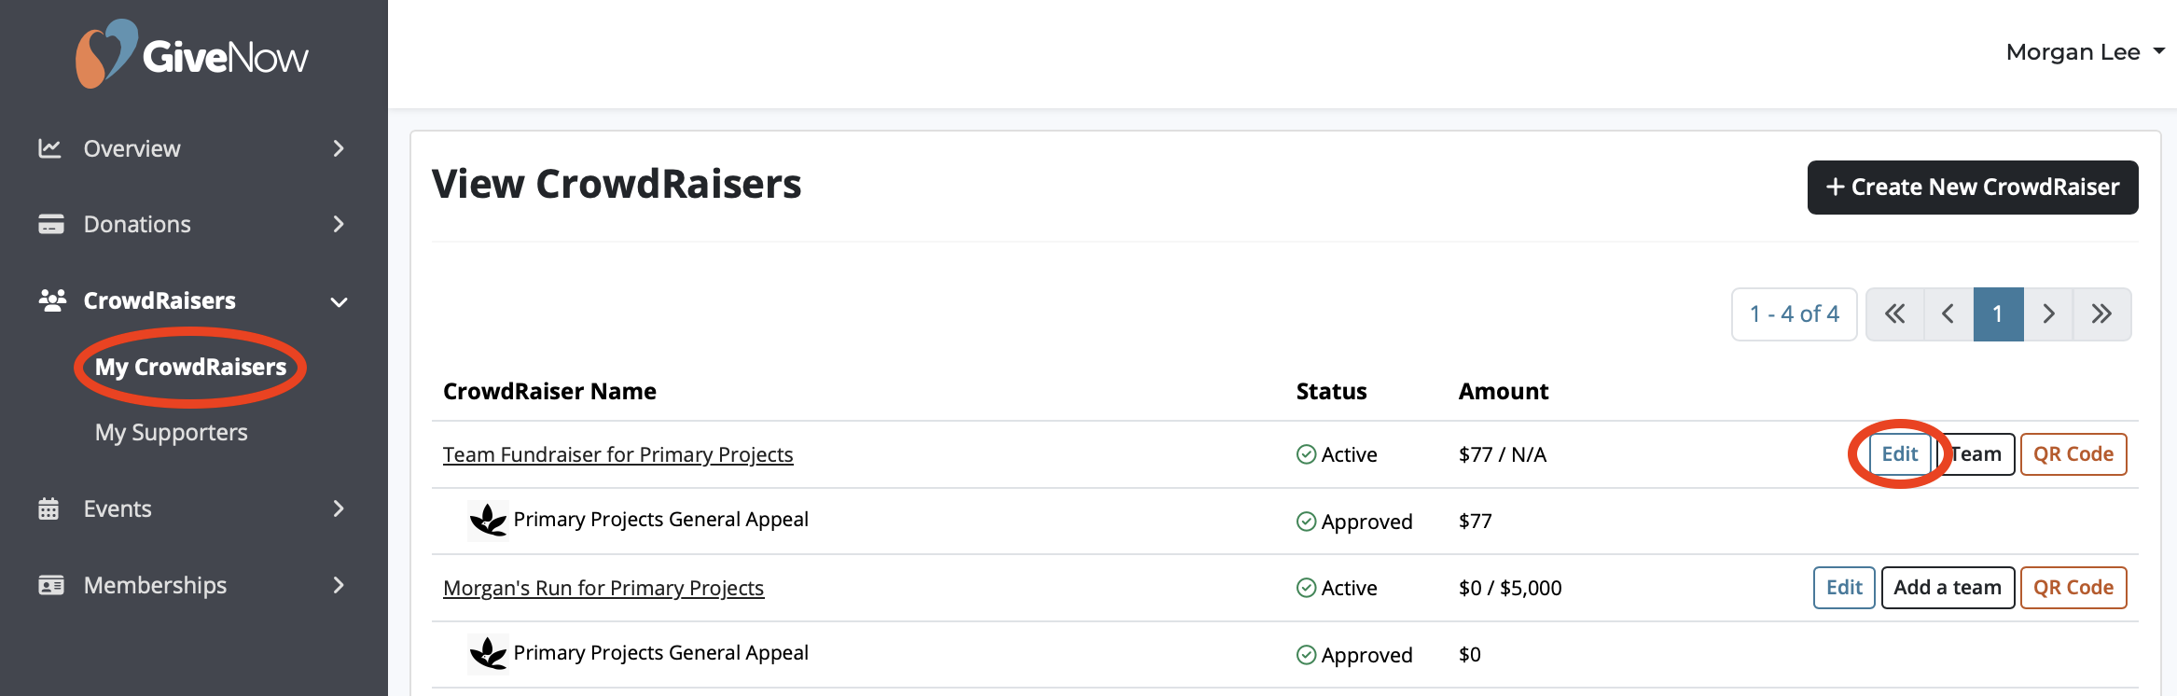Edit Morgan's Run for Primary Projects
This screenshot has height=696, width=2177.
1844,588
